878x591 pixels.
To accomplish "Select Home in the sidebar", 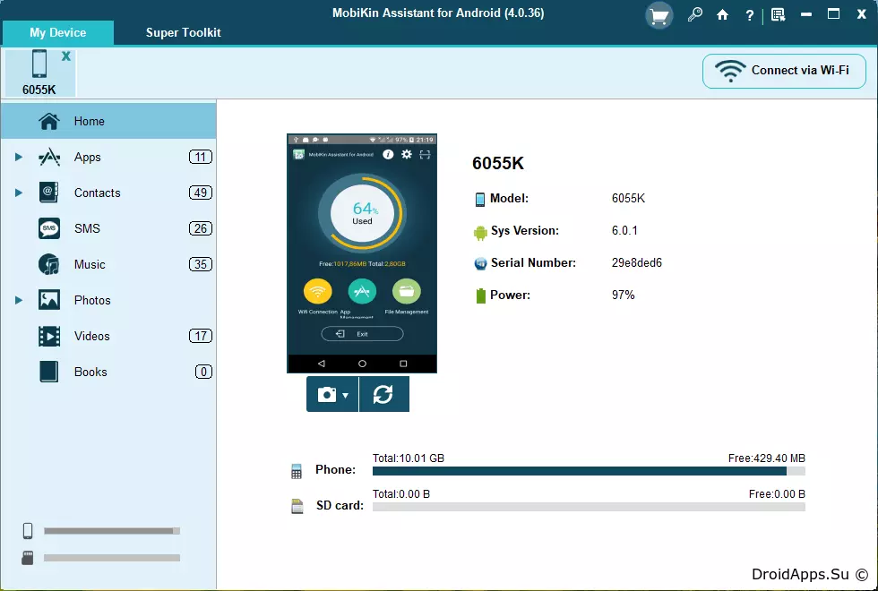I will point(108,121).
